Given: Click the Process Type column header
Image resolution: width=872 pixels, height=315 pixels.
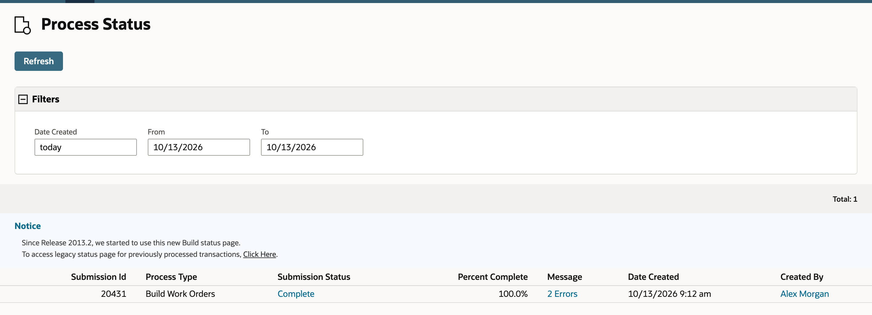Looking at the screenshot, I should (x=171, y=277).
